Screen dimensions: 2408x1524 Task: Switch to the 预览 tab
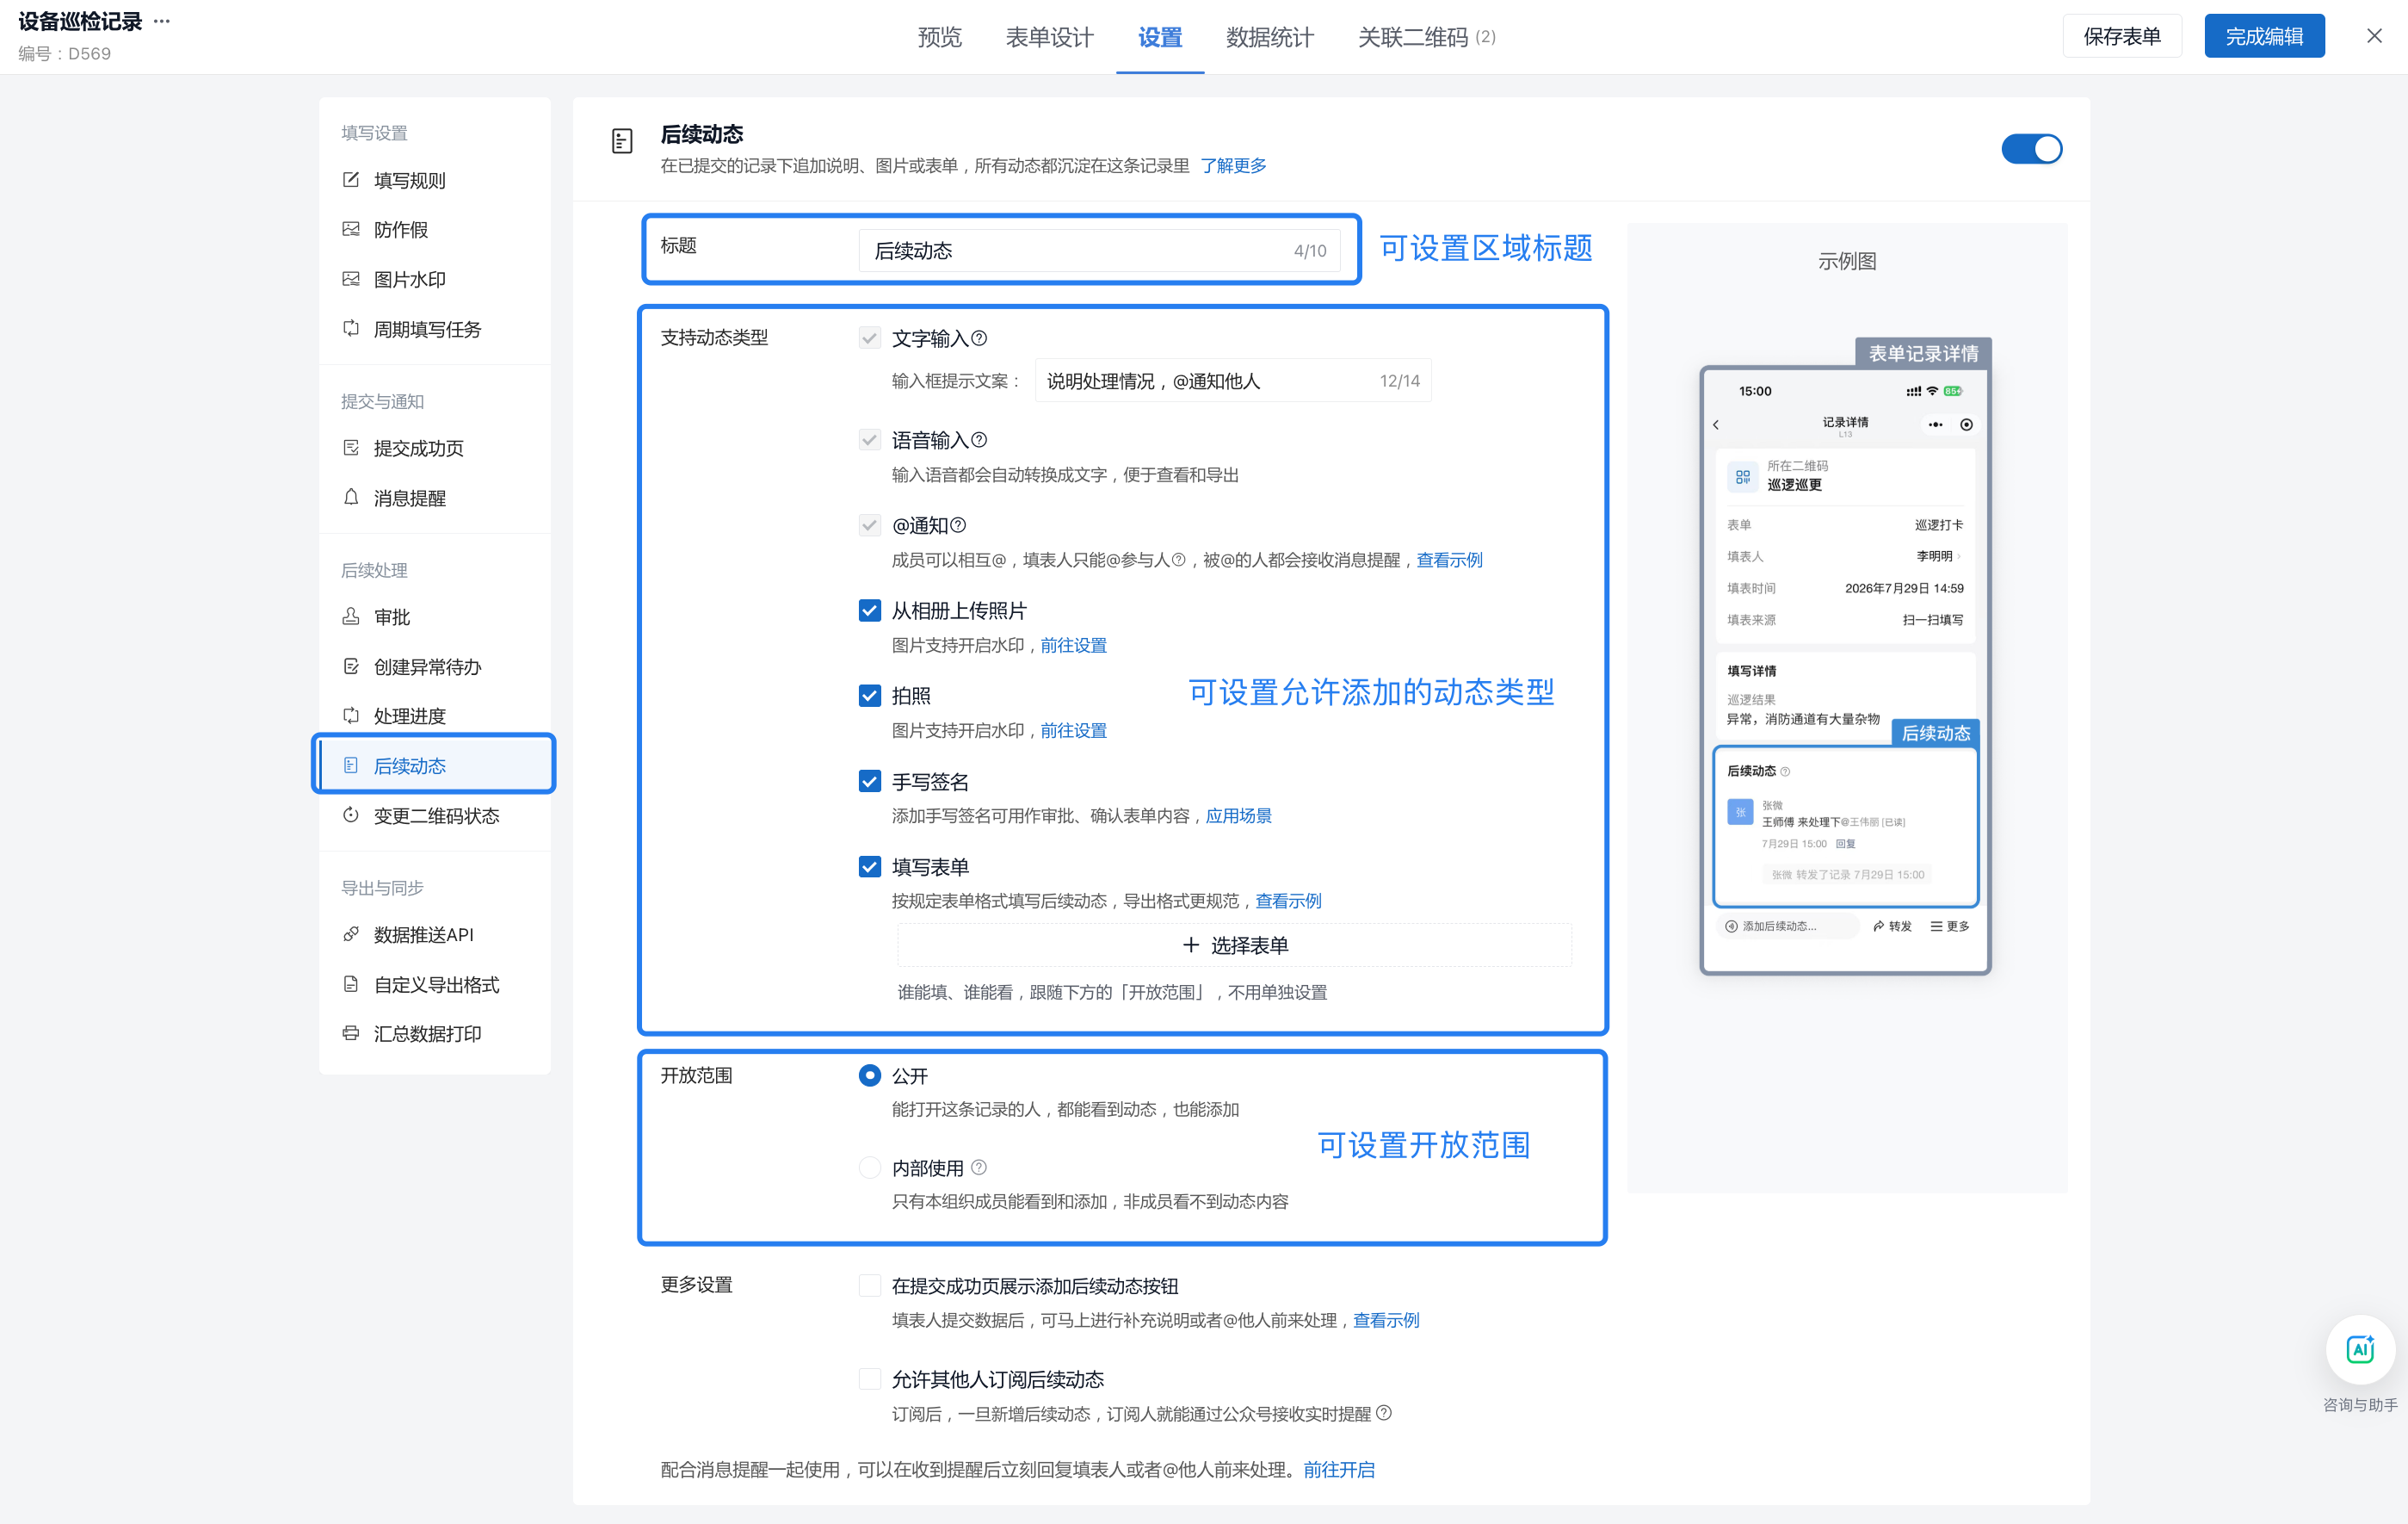click(x=940, y=37)
